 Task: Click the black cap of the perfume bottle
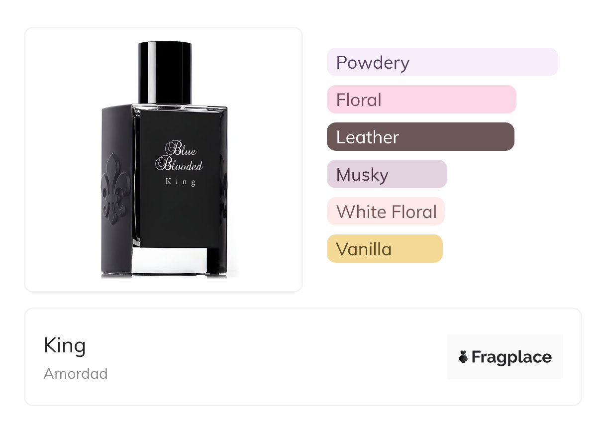[x=165, y=73]
